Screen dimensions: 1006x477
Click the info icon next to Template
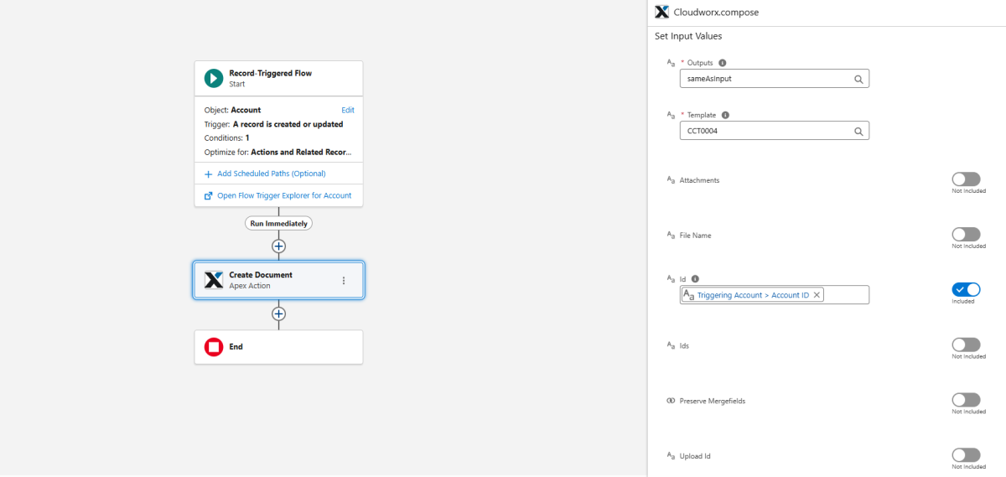pos(725,116)
